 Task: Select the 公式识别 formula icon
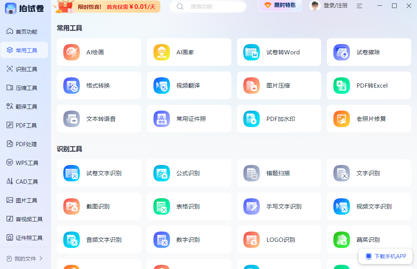162,173
